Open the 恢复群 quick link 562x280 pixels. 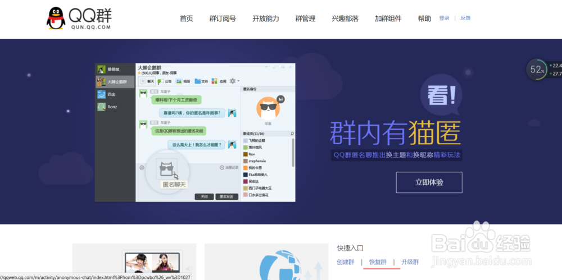(x=378, y=262)
